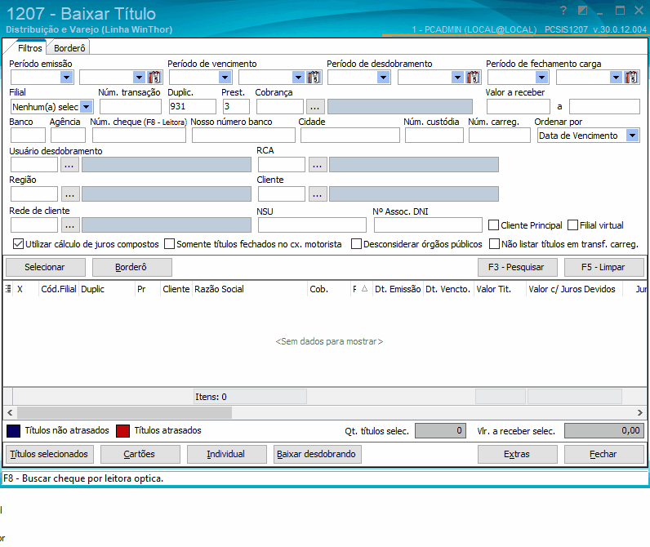Click the Nosso número banco field
Screen dimensions: 650x547
coord(243,136)
